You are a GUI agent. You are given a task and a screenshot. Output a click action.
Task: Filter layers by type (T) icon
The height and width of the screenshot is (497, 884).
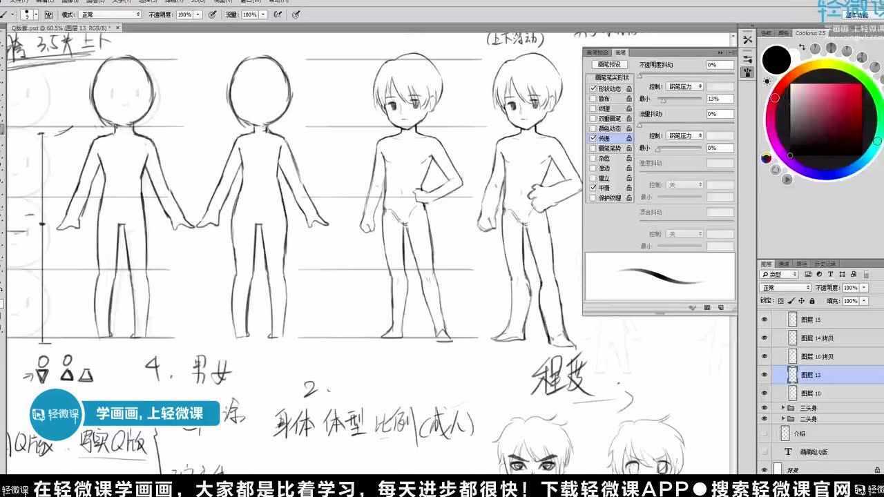(830, 274)
